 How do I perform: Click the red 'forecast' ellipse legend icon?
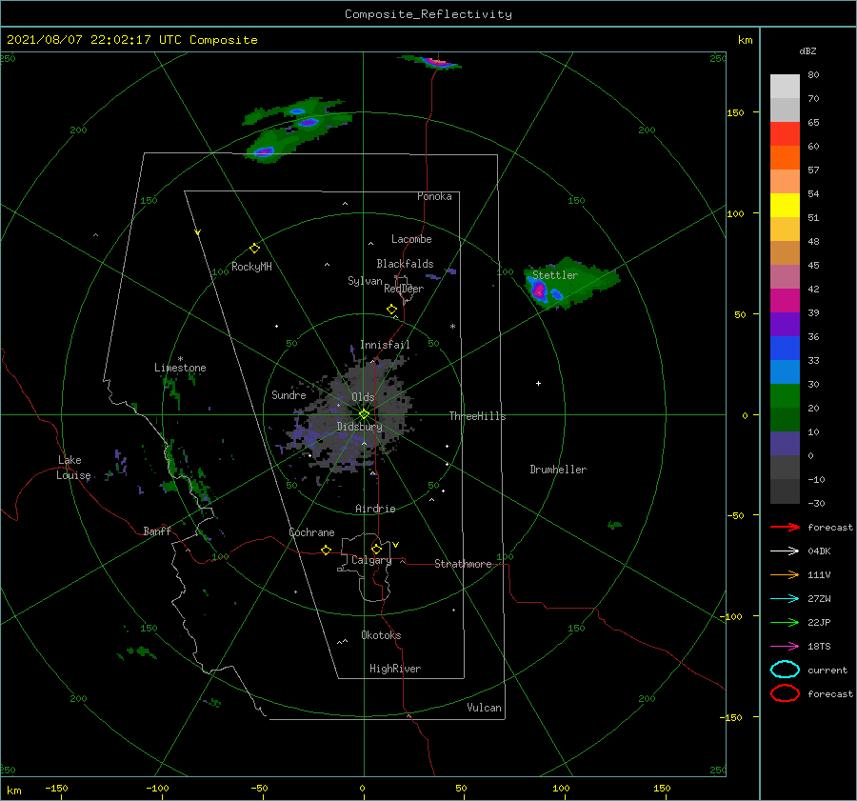785,693
